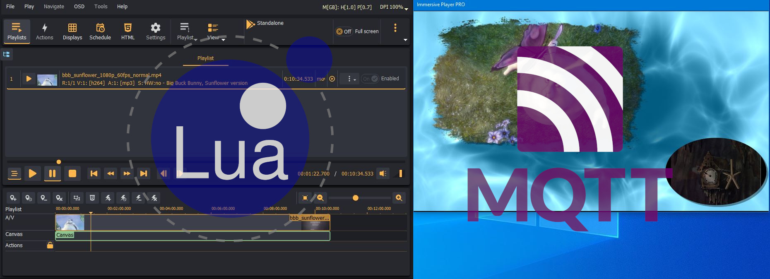Click the timeline playhead marker
The height and width of the screenshot is (279, 770).
[x=91, y=213]
